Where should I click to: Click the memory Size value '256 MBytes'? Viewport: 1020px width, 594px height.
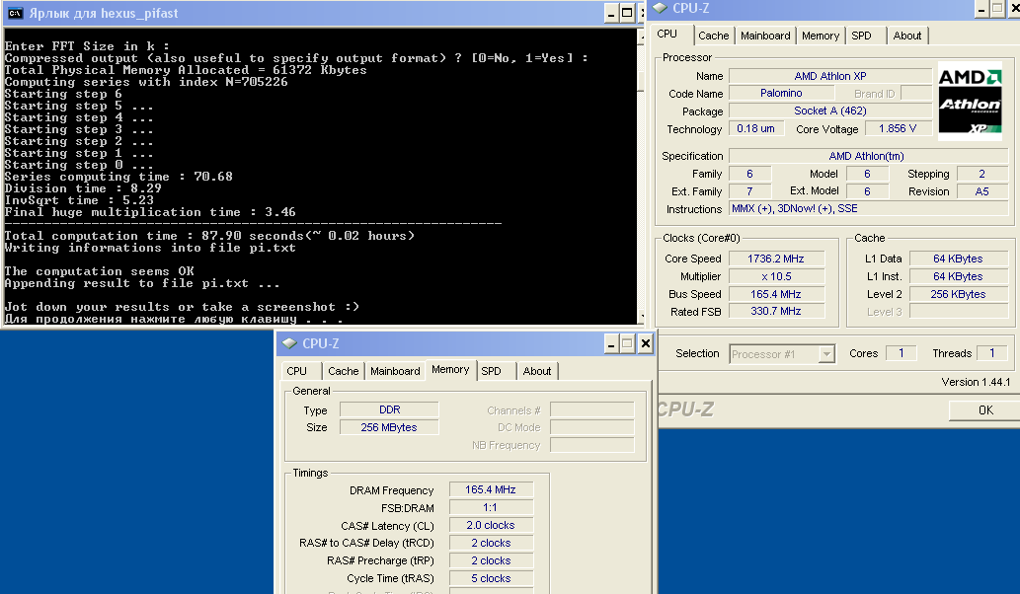click(x=390, y=427)
